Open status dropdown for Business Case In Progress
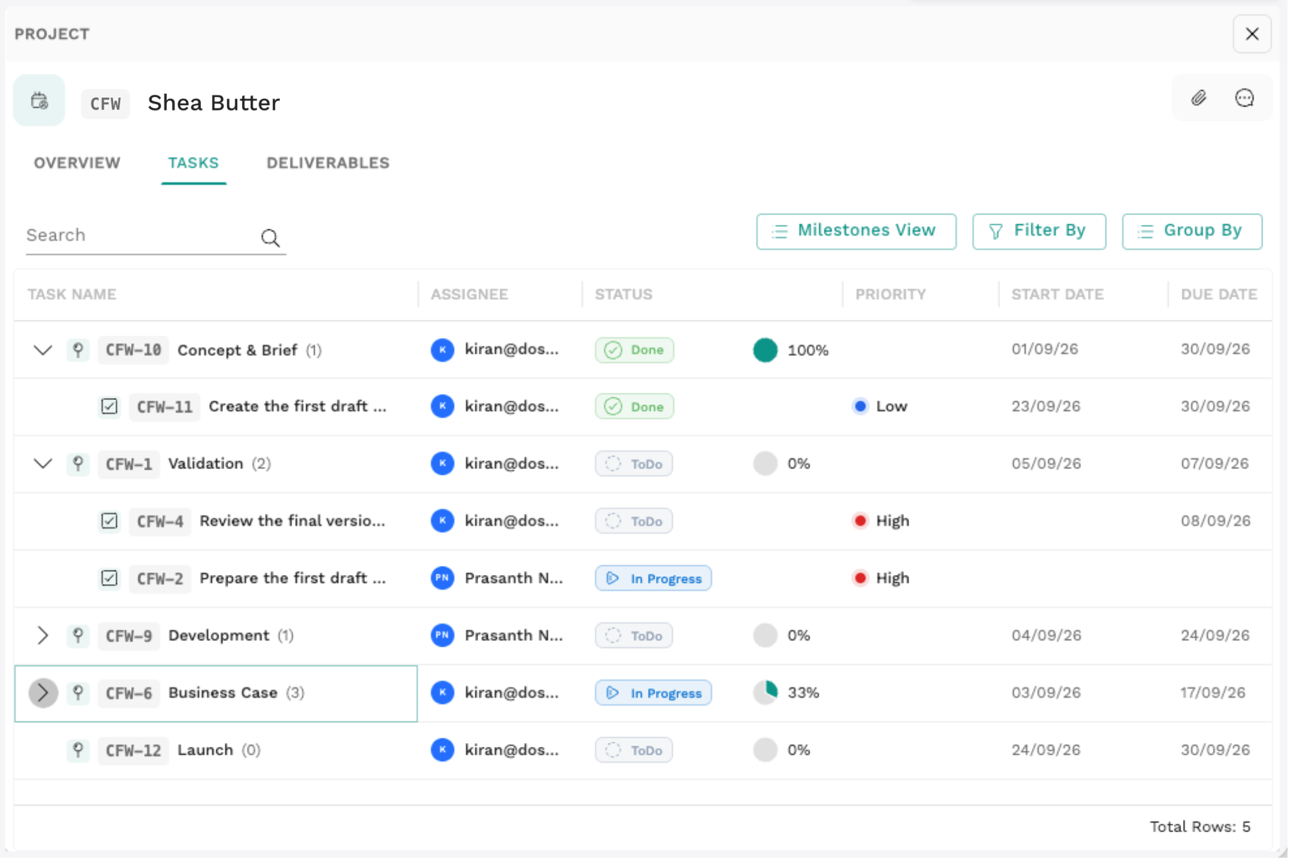Screen dimensions: 1289x858 tap(653, 693)
